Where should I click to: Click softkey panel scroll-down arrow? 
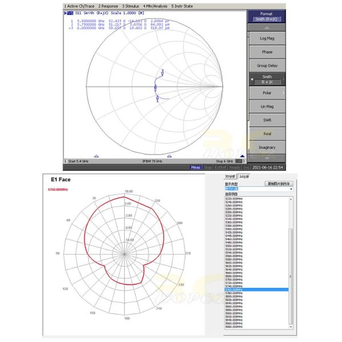pyautogui.click(x=267, y=158)
